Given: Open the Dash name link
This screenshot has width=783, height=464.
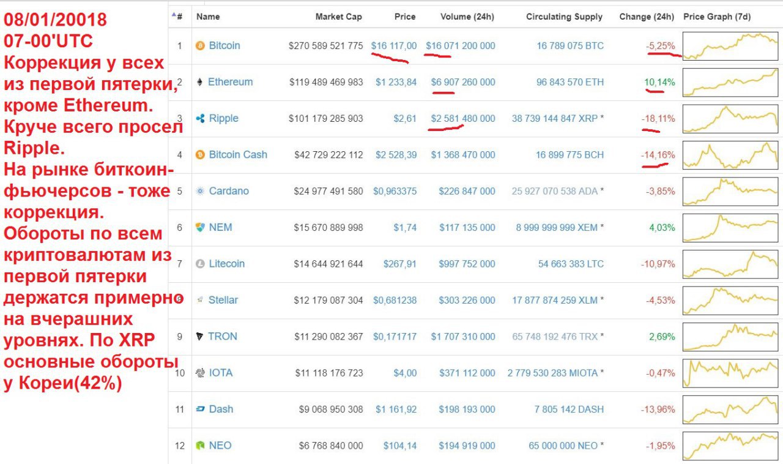Looking at the screenshot, I should [221, 409].
